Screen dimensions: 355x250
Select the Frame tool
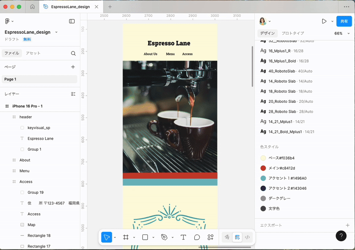coord(126,237)
